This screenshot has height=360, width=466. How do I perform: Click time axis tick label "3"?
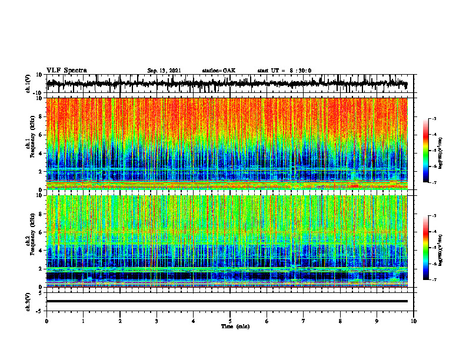click(157, 321)
